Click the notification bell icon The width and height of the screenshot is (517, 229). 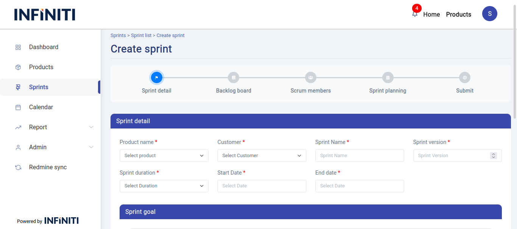[x=415, y=14]
